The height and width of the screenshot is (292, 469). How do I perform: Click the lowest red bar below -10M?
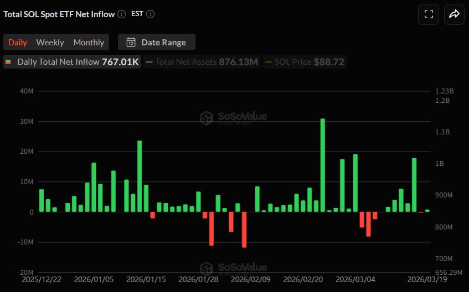(244, 230)
